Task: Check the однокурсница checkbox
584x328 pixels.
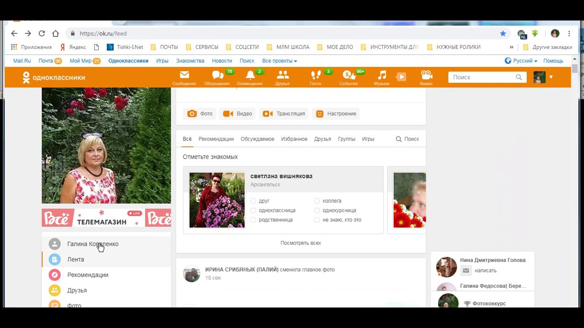Action: [317, 210]
